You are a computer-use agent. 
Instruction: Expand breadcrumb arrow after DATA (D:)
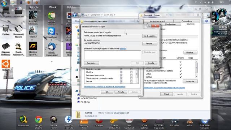(x=115, y=15)
